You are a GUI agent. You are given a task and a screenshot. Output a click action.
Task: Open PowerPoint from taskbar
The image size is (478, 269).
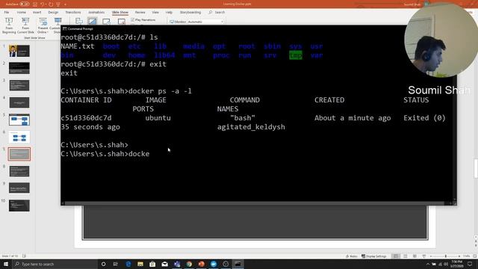pos(201,264)
